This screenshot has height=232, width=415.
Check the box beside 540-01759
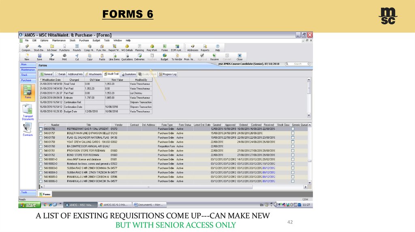click(x=41, y=142)
